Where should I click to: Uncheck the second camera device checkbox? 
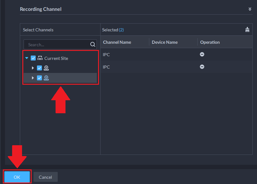click(x=39, y=78)
